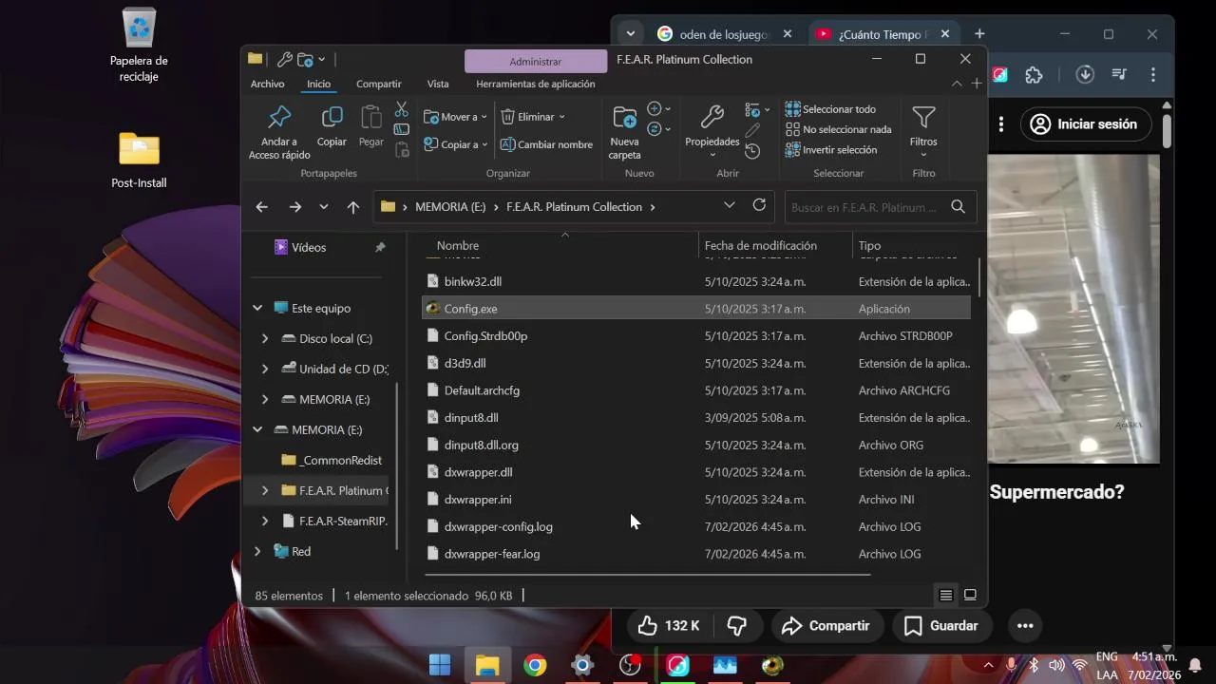The width and height of the screenshot is (1216, 684).
Task: Open Papelera de reciclaje on desktop
Action: [139, 45]
